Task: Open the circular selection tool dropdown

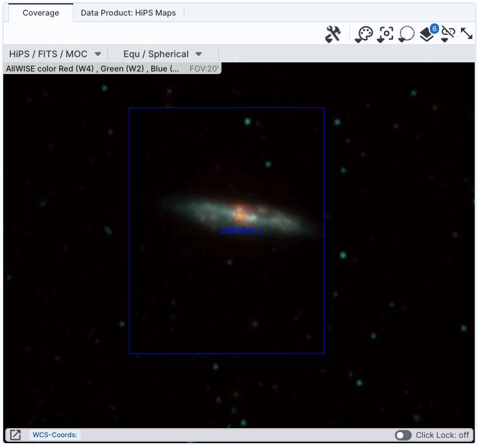Action: coord(407,34)
